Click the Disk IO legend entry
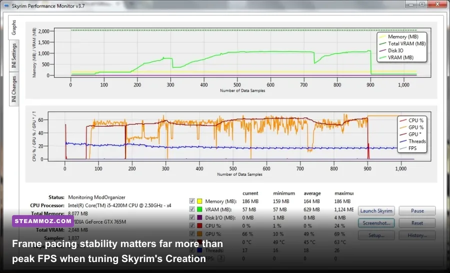Screen dimensions: 450x273 pyautogui.click(x=391, y=50)
